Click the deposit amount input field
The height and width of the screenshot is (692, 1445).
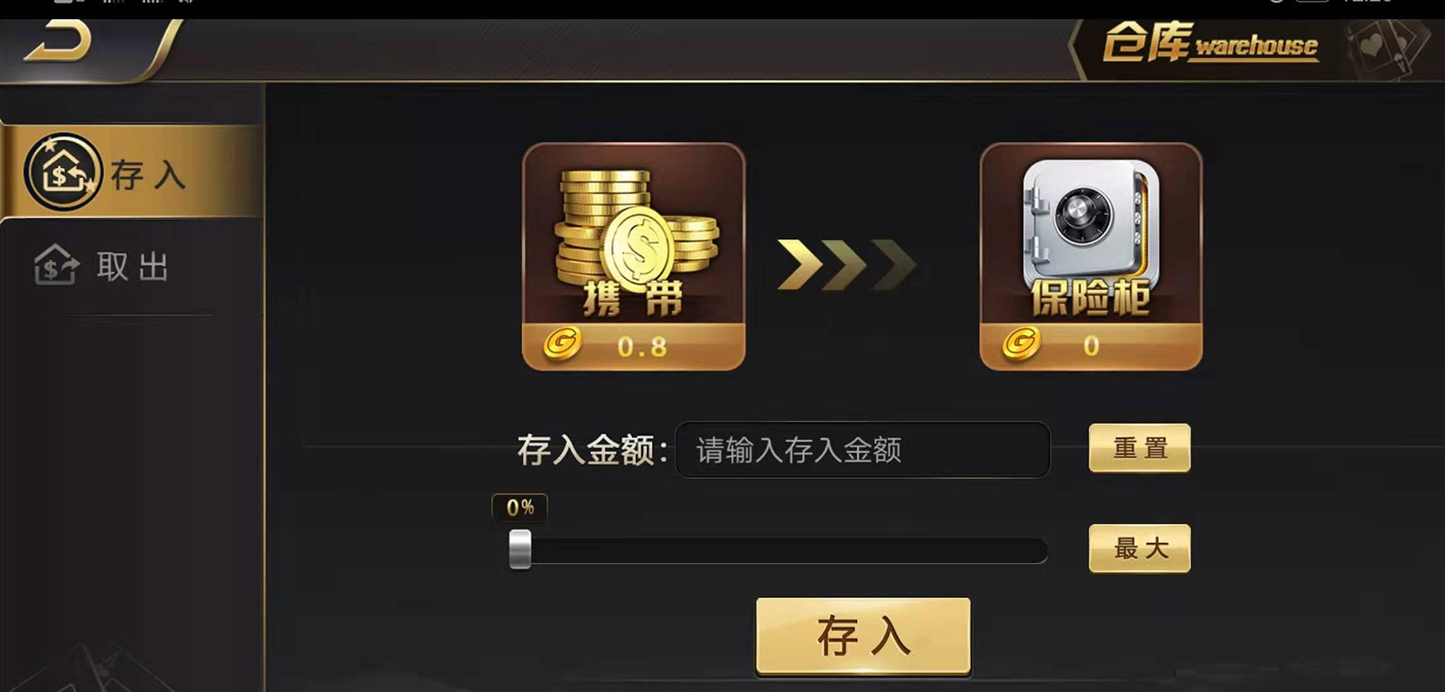coord(862,449)
